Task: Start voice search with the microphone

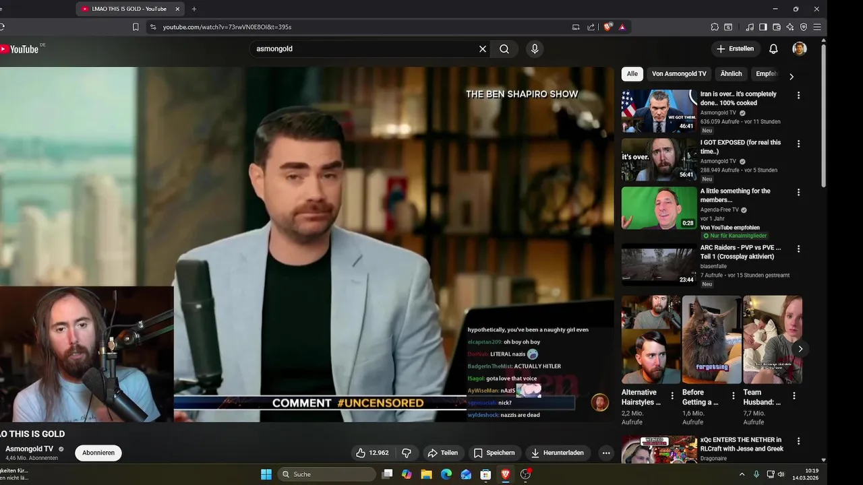Action: (535, 49)
